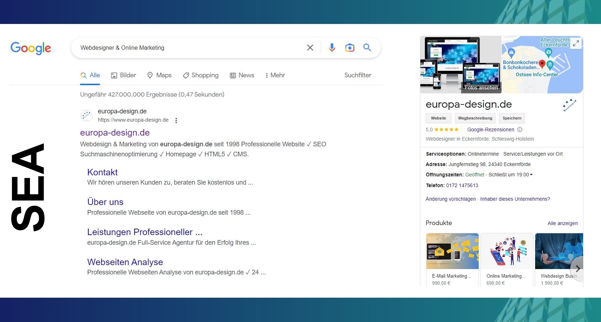Start voice search with microphone icon
The image size is (601, 322).
332,48
